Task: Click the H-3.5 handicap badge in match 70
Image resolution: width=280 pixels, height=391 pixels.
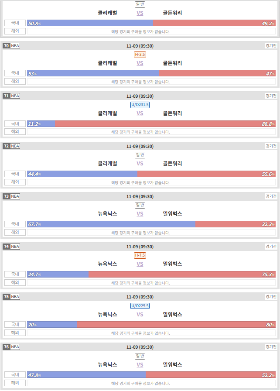Action: [140, 55]
